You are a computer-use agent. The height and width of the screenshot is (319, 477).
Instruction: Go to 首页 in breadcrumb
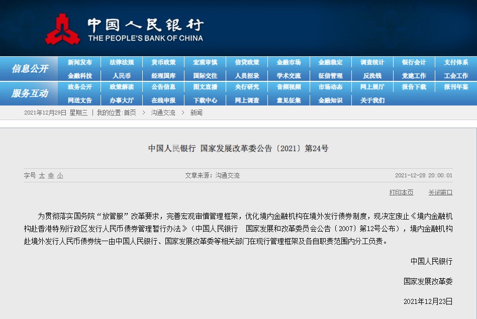130,113
